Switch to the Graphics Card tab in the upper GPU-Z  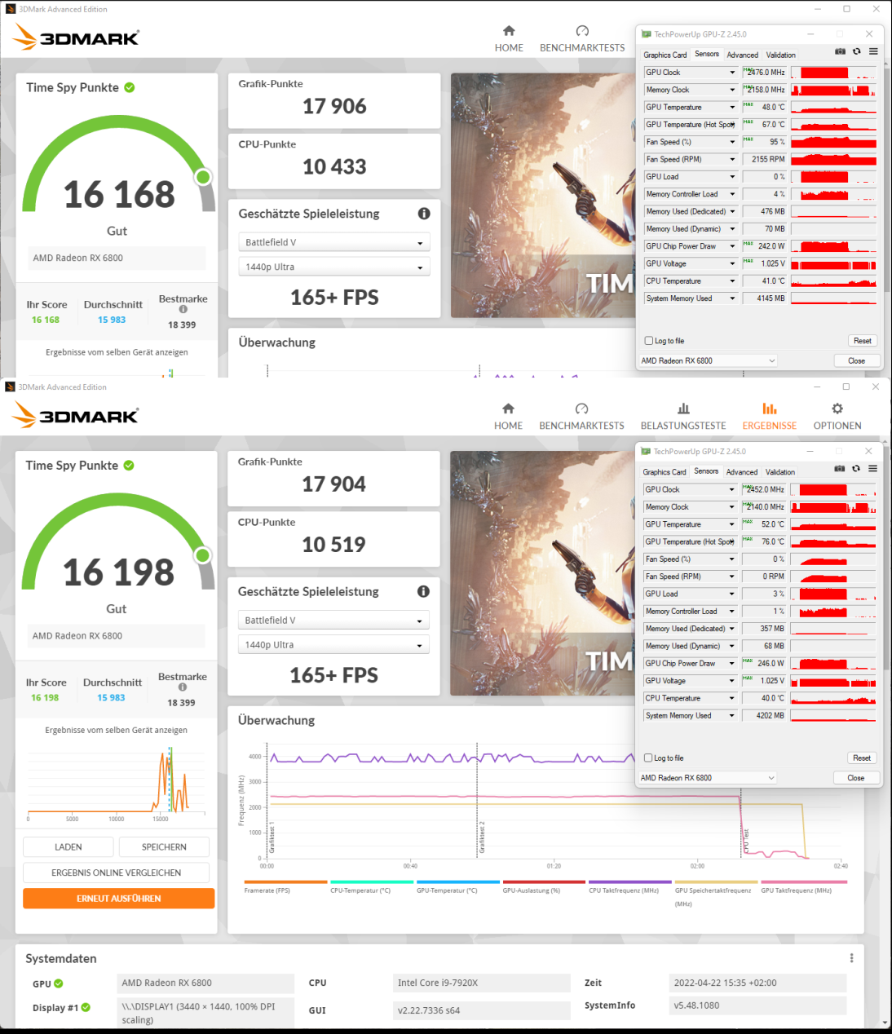tap(665, 55)
